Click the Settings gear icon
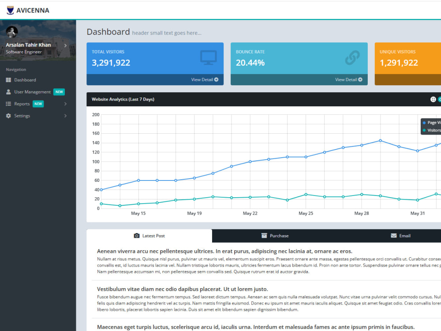Viewport: 441px width, 331px height. (x=8, y=116)
